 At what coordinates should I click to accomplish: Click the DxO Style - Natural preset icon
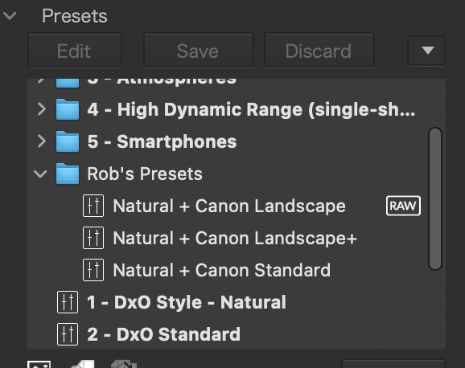[68, 302]
